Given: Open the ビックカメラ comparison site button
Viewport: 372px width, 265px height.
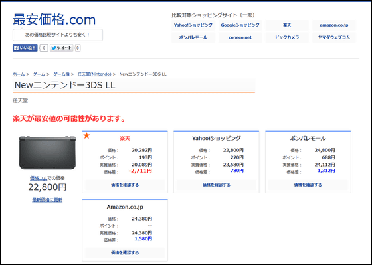Looking at the screenshot, I should pos(287,37).
